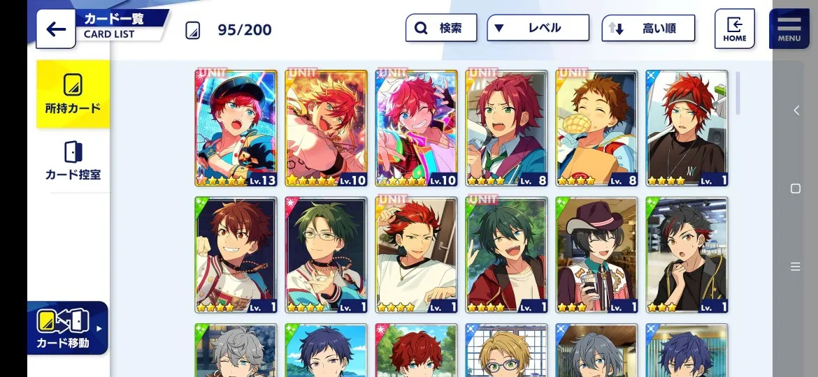The height and width of the screenshot is (377, 818).
Task: Toggle sort order 高い順
Action: point(648,28)
